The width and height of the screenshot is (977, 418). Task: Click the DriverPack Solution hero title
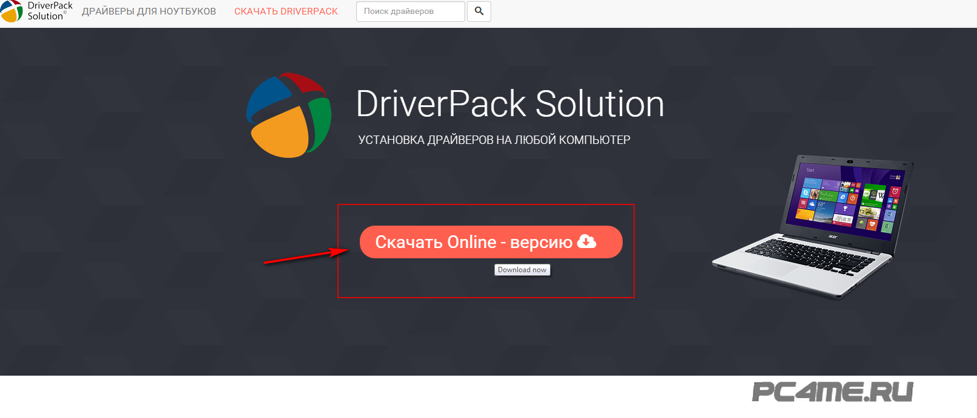coord(510,103)
